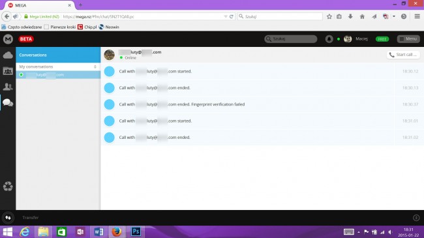Open Contacts sidebar icon

pyautogui.click(x=8, y=87)
